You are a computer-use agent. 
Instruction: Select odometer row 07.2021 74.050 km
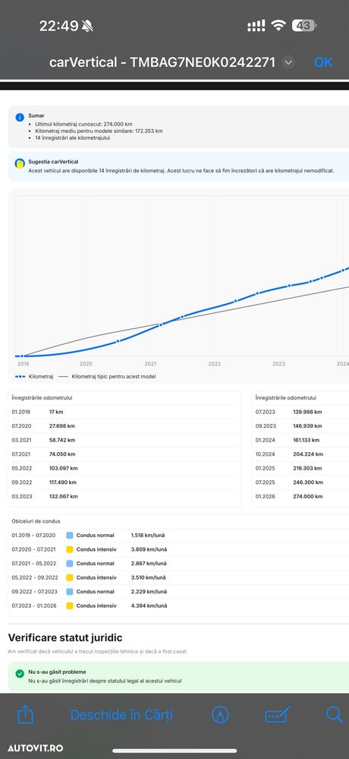pos(124,454)
